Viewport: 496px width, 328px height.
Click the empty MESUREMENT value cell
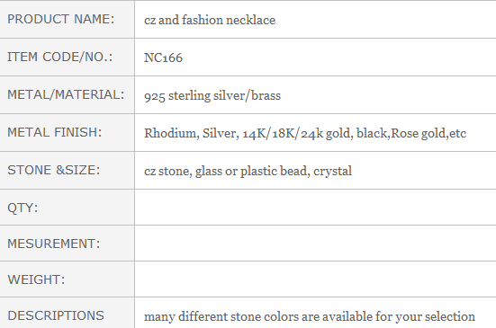(x=315, y=244)
